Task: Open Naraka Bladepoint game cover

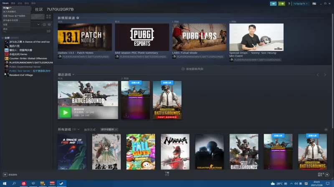Action: [175, 152]
